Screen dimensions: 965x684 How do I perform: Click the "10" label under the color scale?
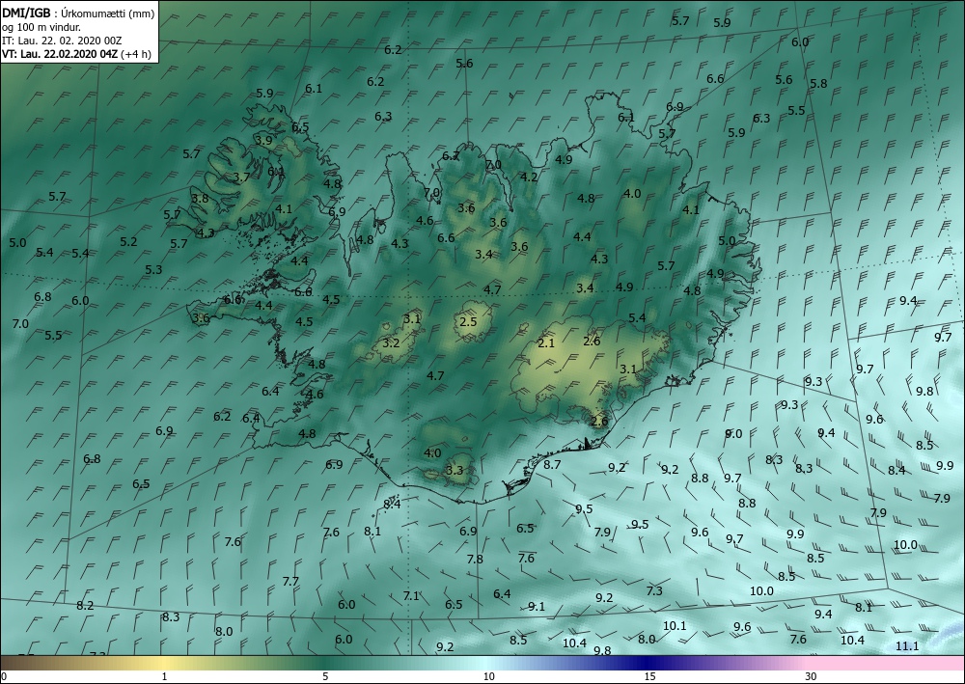pos(488,677)
